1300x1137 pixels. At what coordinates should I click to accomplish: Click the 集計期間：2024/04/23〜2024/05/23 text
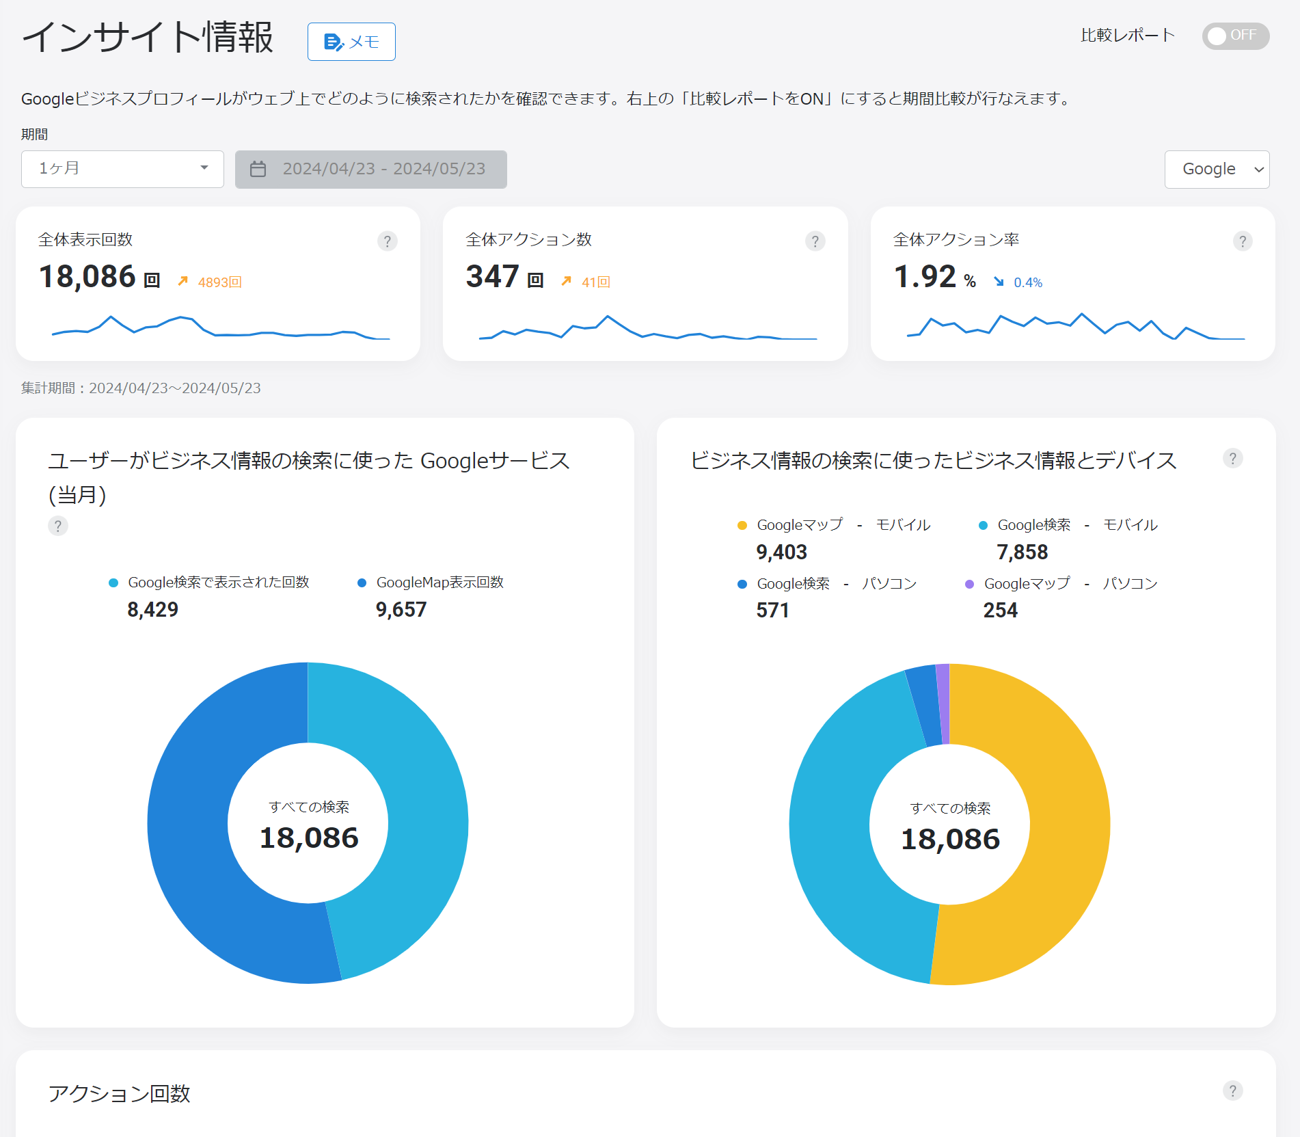[x=141, y=388]
